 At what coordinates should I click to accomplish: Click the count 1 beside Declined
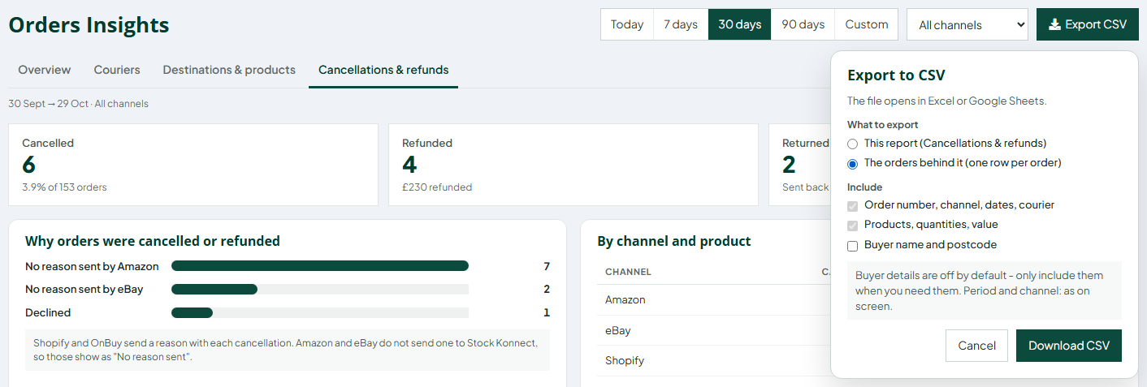[x=547, y=313]
